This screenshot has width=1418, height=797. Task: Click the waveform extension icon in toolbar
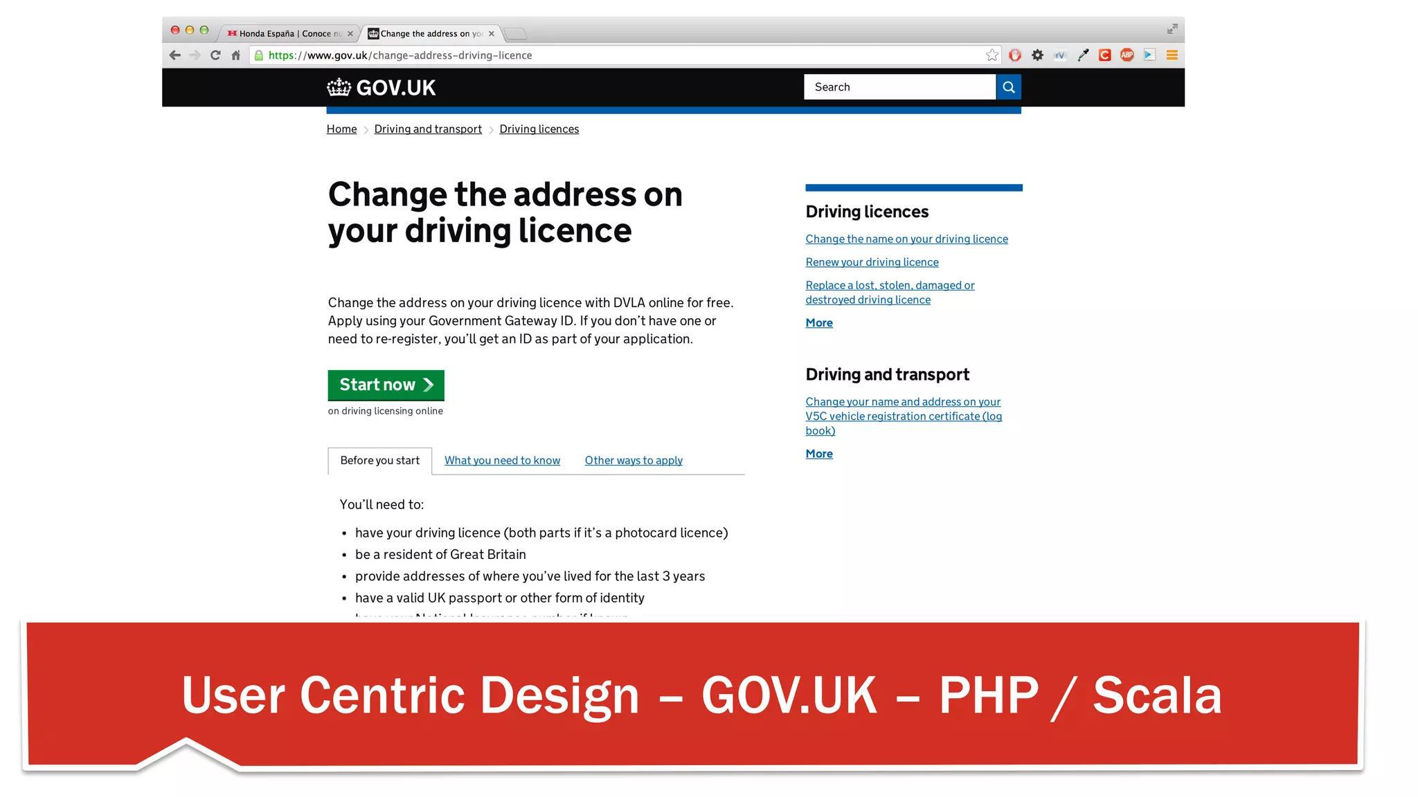tap(1060, 55)
